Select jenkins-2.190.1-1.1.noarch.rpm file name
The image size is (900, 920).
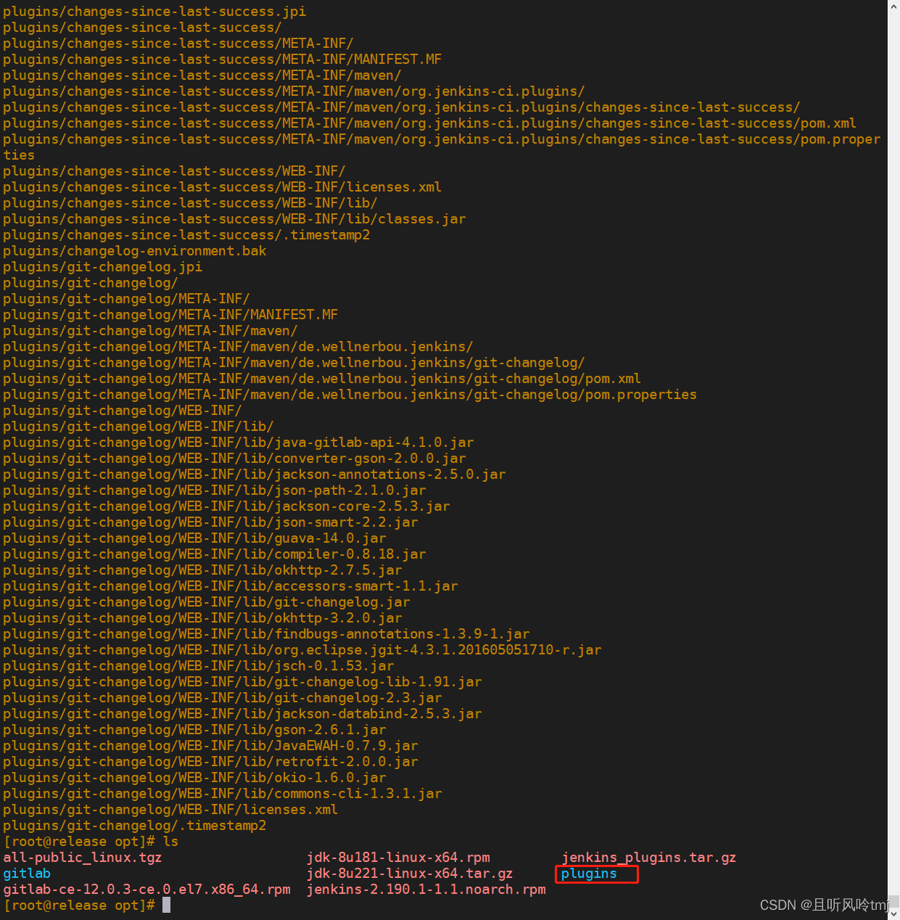pos(426,890)
